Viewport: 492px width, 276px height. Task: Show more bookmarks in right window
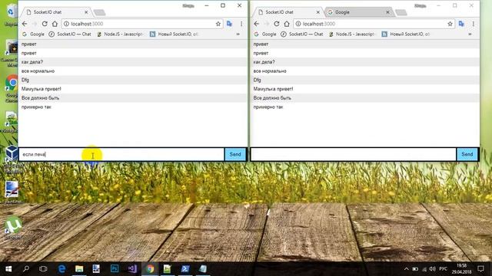(x=470, y=34)
